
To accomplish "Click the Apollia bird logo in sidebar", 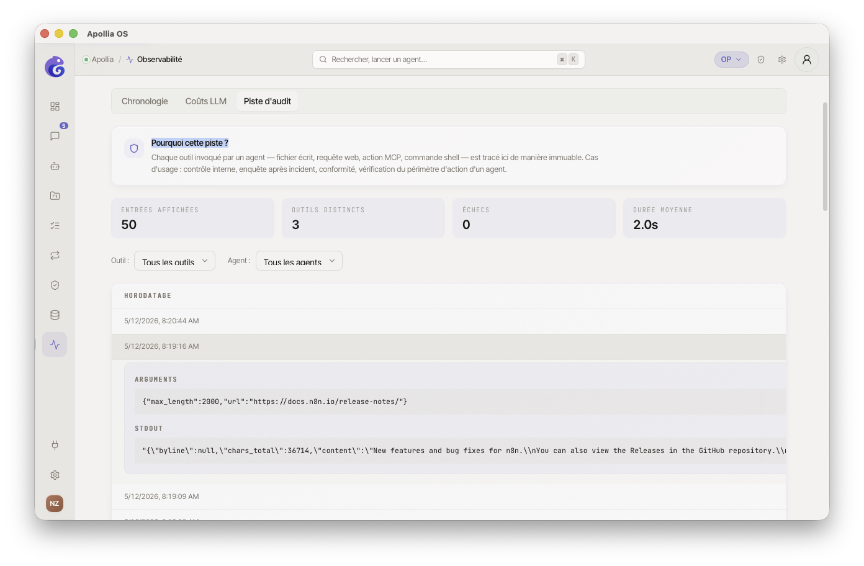I will (x=55, y=66).
